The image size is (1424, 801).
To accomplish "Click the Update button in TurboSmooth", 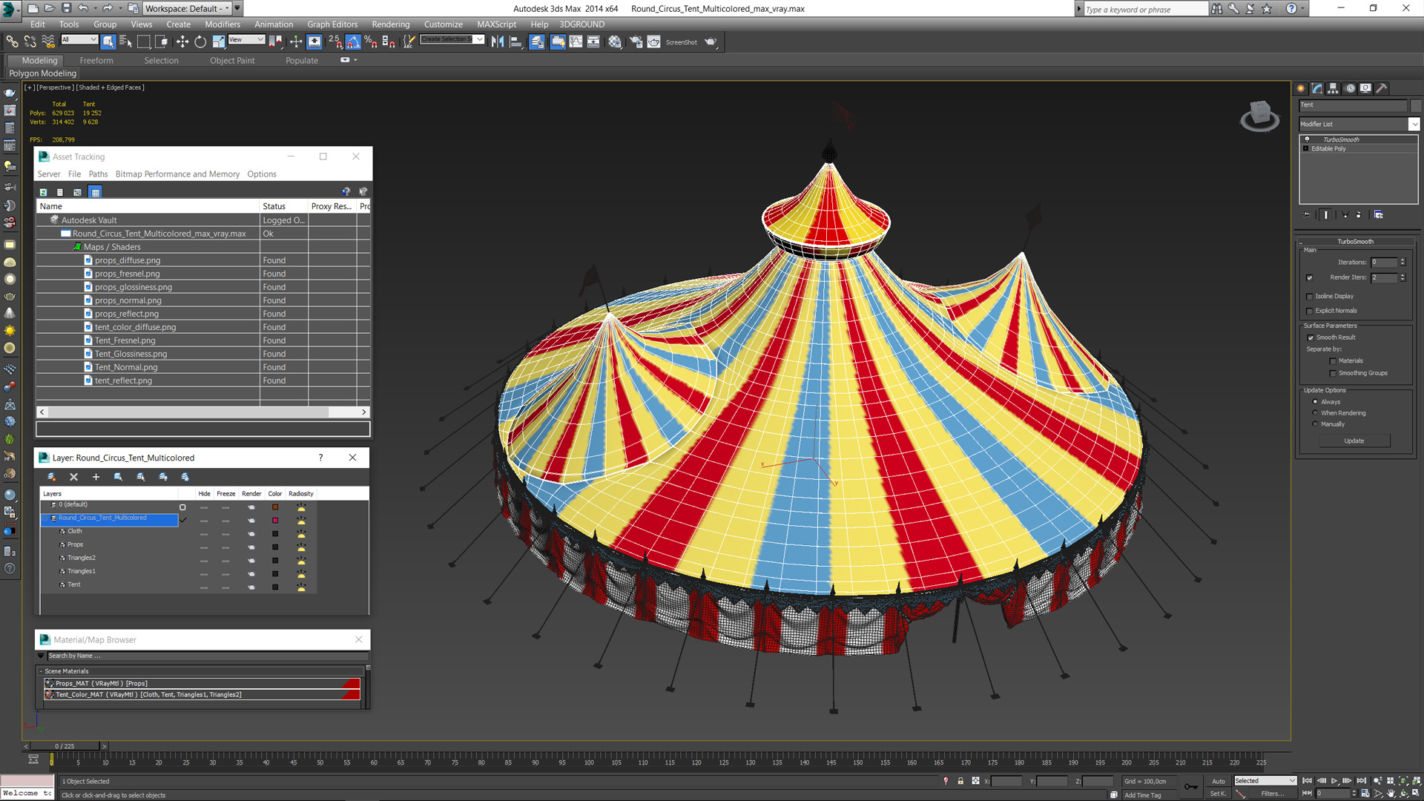I will (1354, 441).
